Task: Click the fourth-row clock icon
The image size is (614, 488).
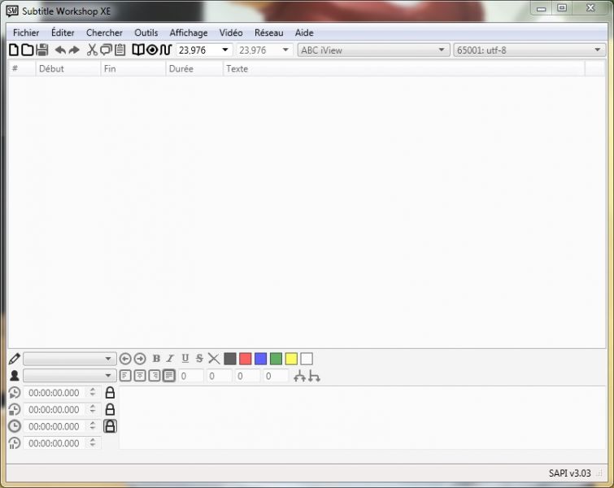Action: [15, 443]
